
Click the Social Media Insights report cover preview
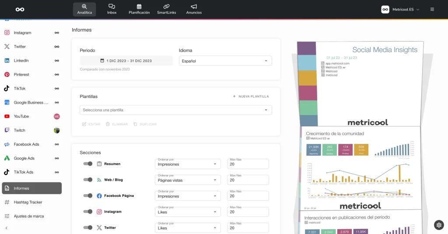360,84
